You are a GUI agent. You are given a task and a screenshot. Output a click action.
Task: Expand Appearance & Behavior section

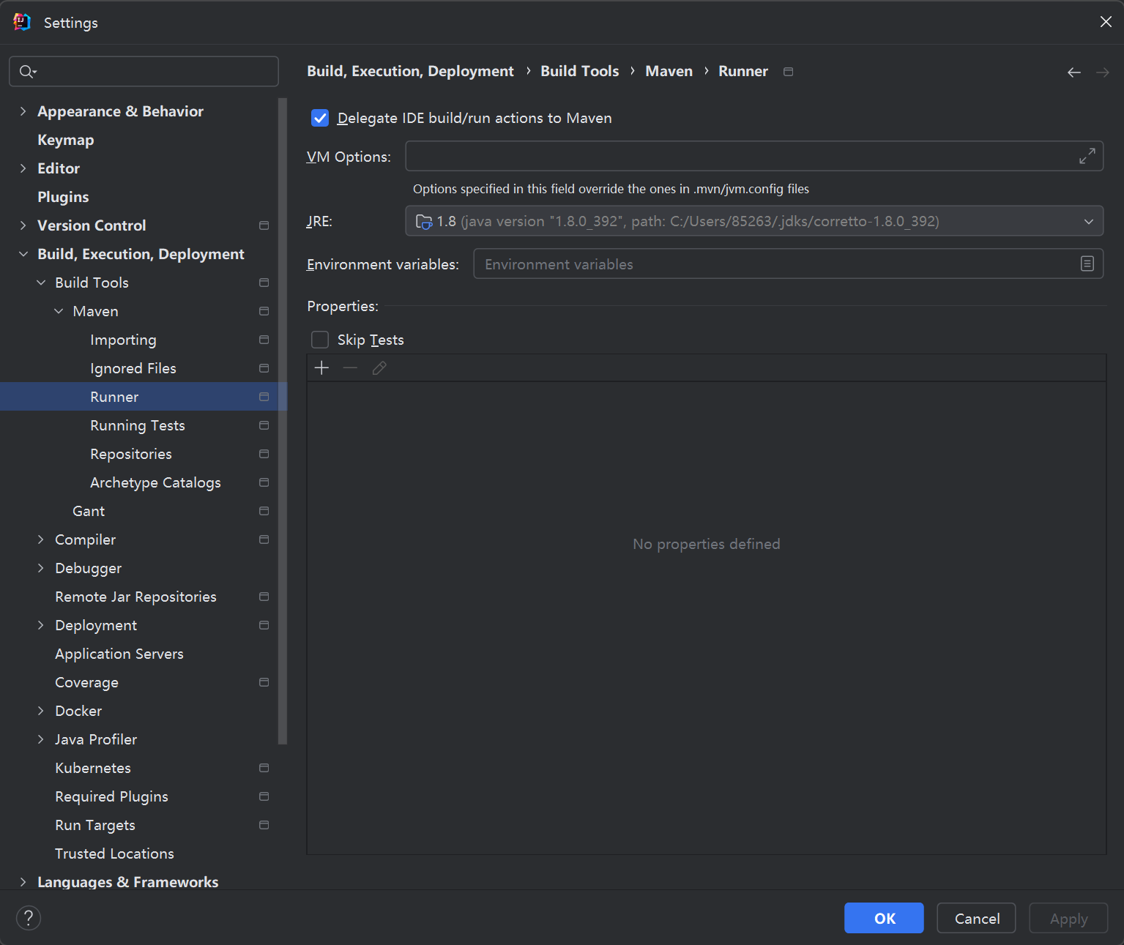tap(23, 111)
